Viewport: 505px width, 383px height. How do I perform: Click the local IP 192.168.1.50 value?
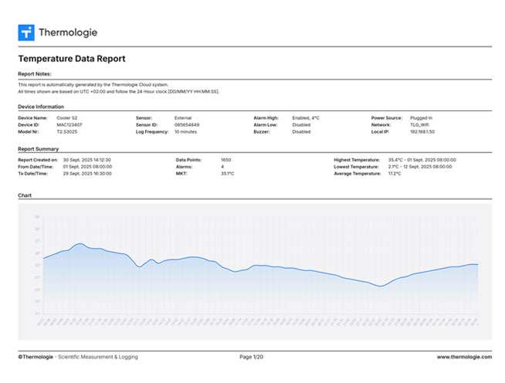tap(424, 131)
